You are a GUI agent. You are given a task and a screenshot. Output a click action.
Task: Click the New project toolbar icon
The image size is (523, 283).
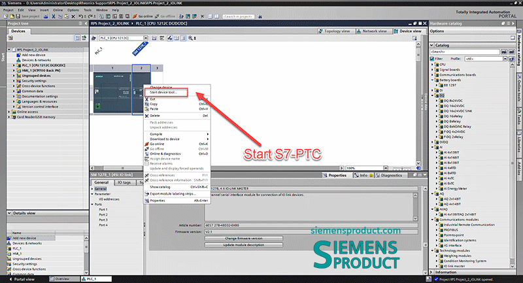tap(5, 16)
